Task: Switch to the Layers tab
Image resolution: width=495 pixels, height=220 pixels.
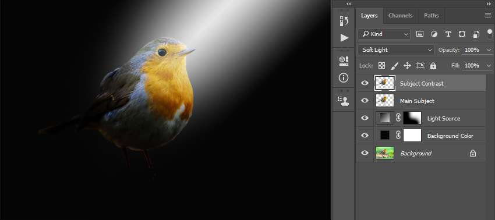Action: tap(369, 16)
